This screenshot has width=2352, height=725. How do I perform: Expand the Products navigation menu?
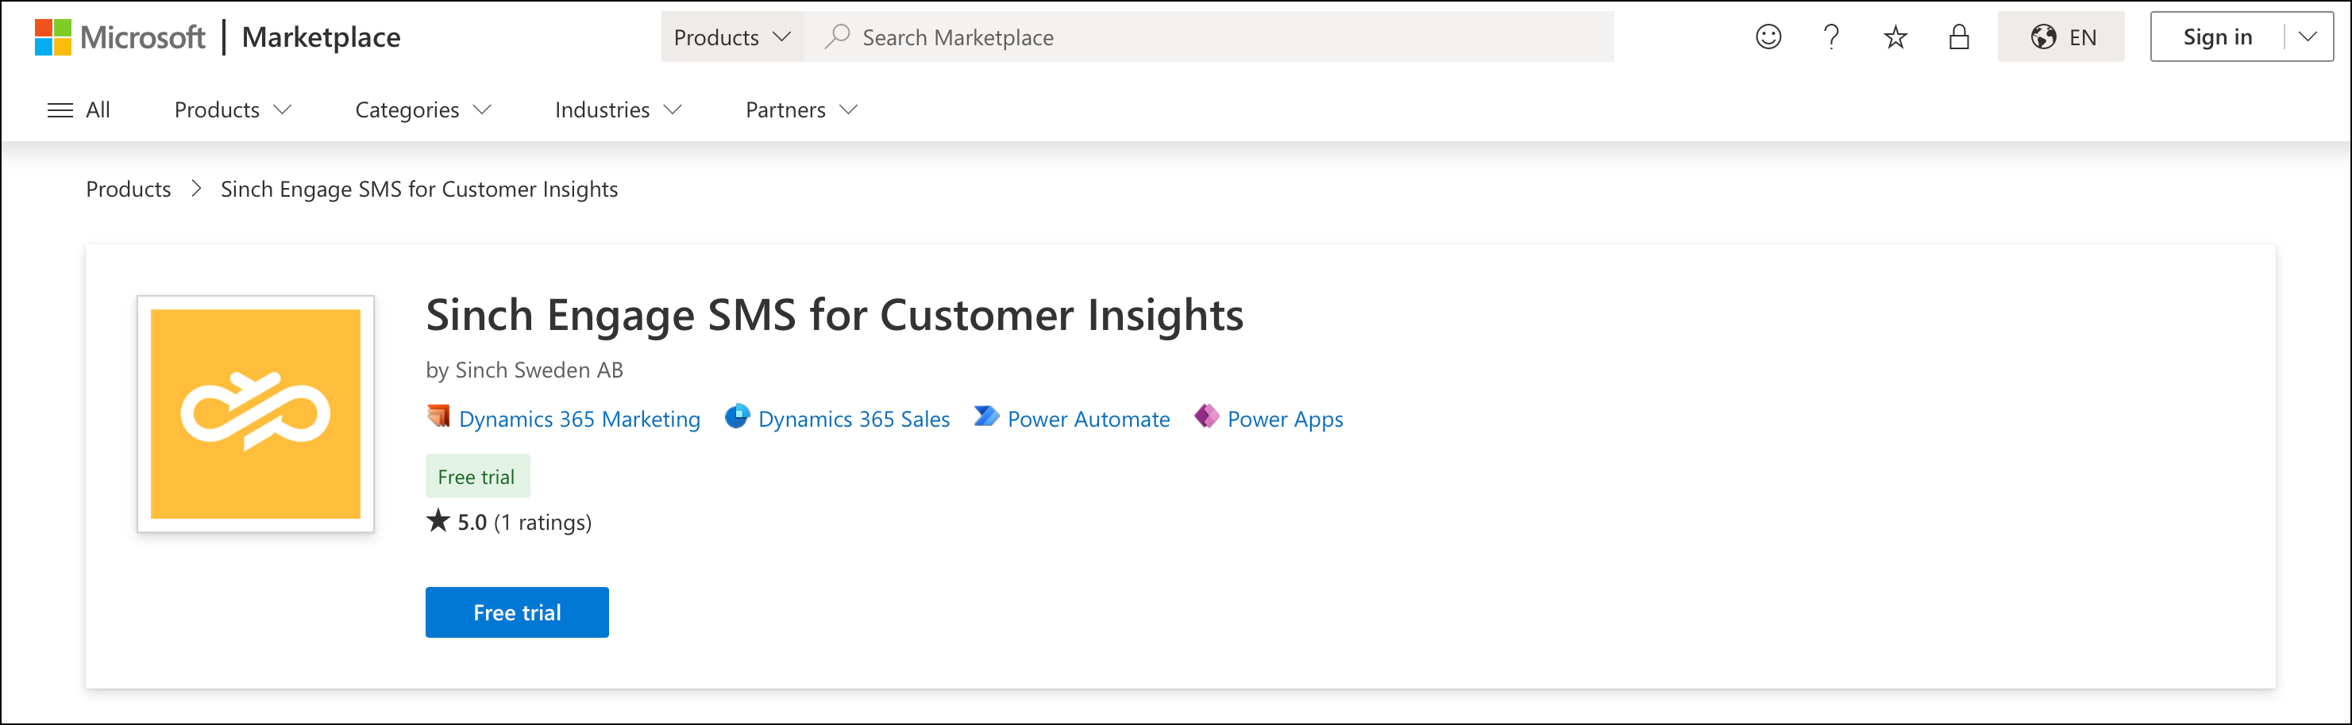click(x=233, y=110)
